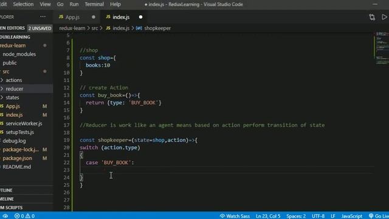Click shopkeeper symbol in the breadcrumb
This screenshot has width=389, height=219.
[x=157, y=28]
